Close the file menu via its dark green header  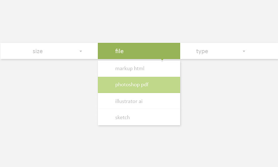pos(139,51)
